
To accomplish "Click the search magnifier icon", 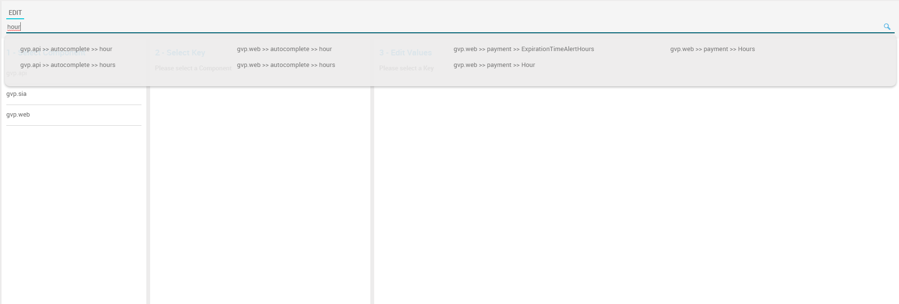I will (x=886, y=27).
